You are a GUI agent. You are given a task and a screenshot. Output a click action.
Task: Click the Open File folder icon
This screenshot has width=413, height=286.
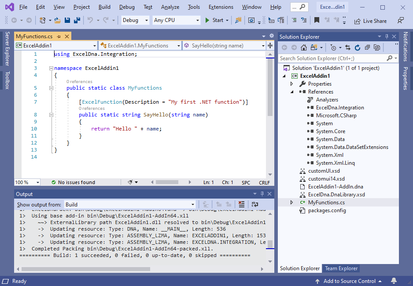tap(57, 20)
